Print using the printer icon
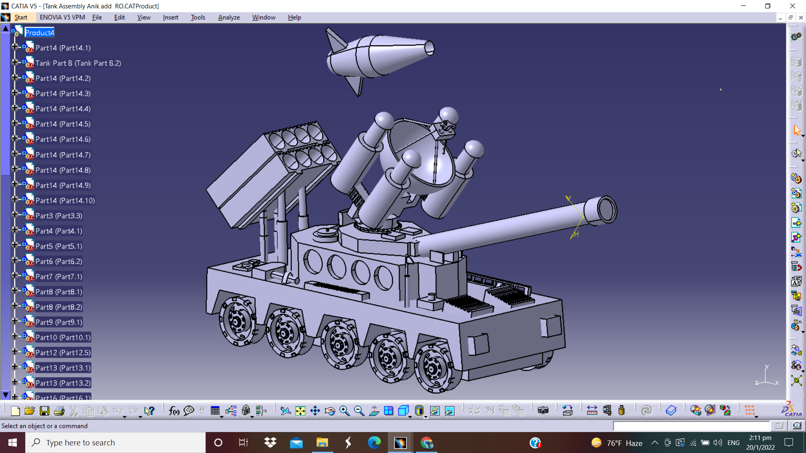 (x=59, y=411)
